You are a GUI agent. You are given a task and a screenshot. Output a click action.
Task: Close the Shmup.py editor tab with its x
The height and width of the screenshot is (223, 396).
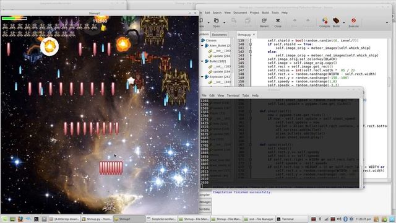click(x=254, y=35)
